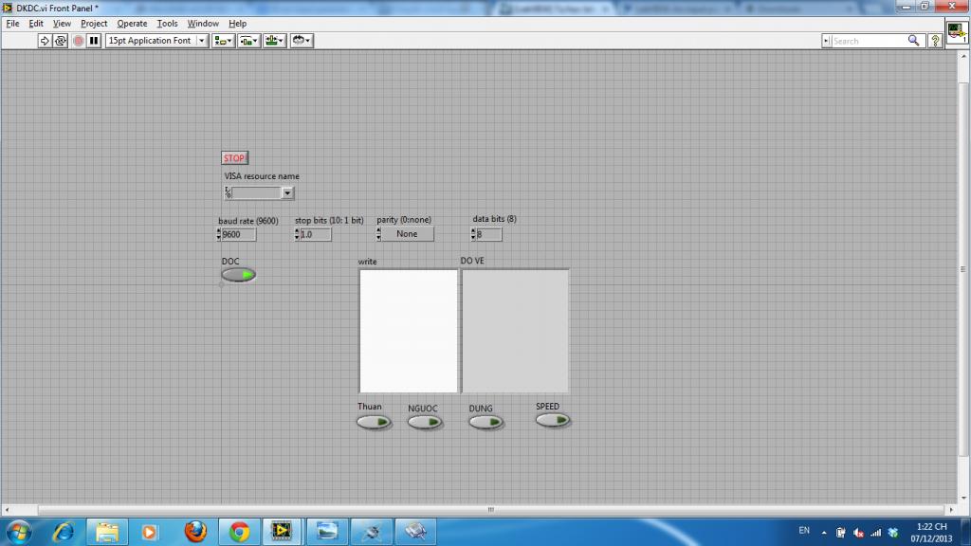Click the muted volume tray icon
This screenshot has height=546, width=971.
click(x=858, y=533)
